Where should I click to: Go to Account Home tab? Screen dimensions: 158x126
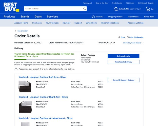21,23
